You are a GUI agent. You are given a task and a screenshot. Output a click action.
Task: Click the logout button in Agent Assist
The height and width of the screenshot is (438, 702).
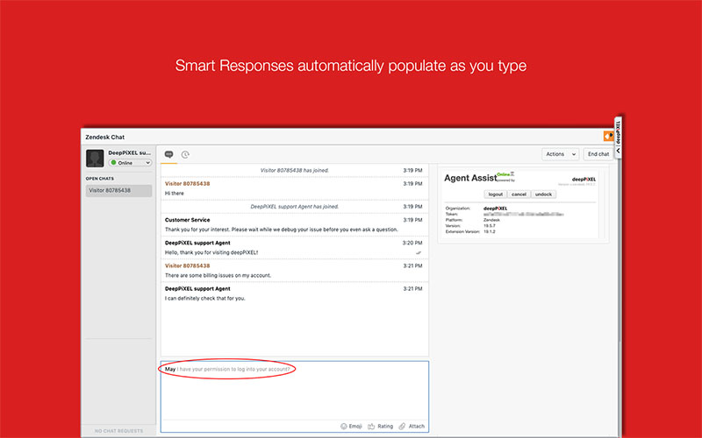click(495, 194)
